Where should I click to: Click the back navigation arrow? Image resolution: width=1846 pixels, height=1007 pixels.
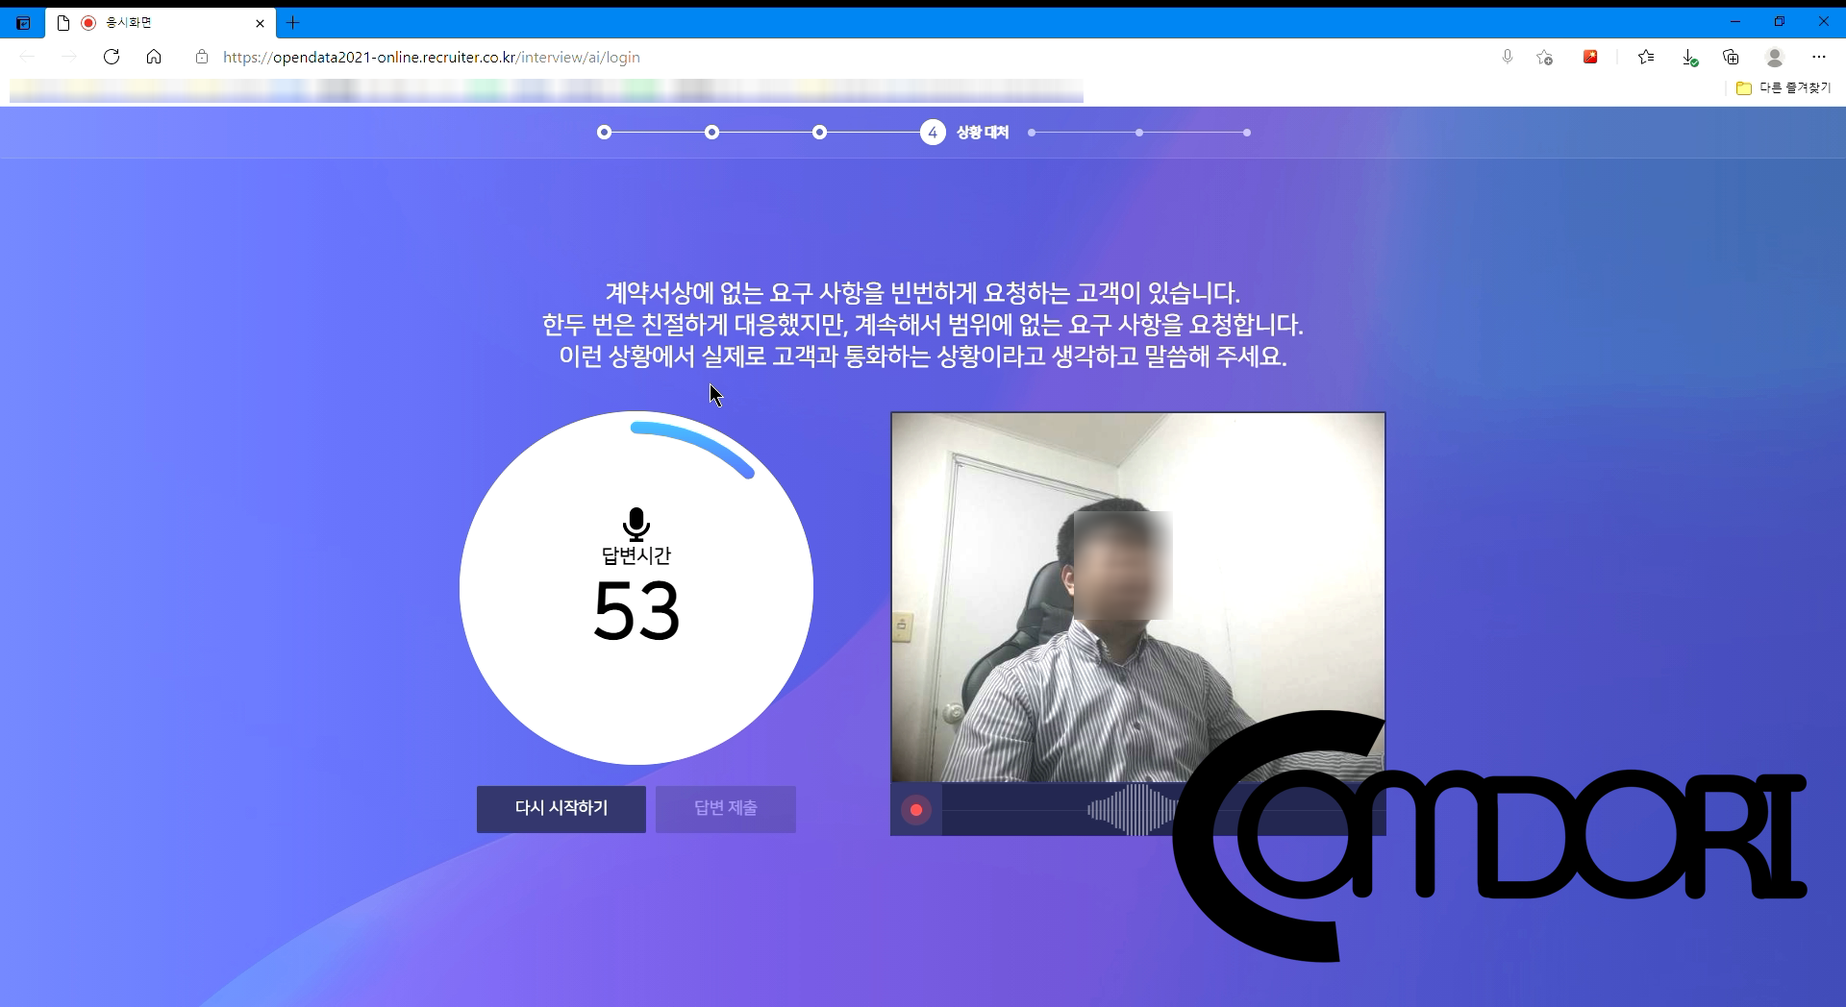click(x=27, y=57)
